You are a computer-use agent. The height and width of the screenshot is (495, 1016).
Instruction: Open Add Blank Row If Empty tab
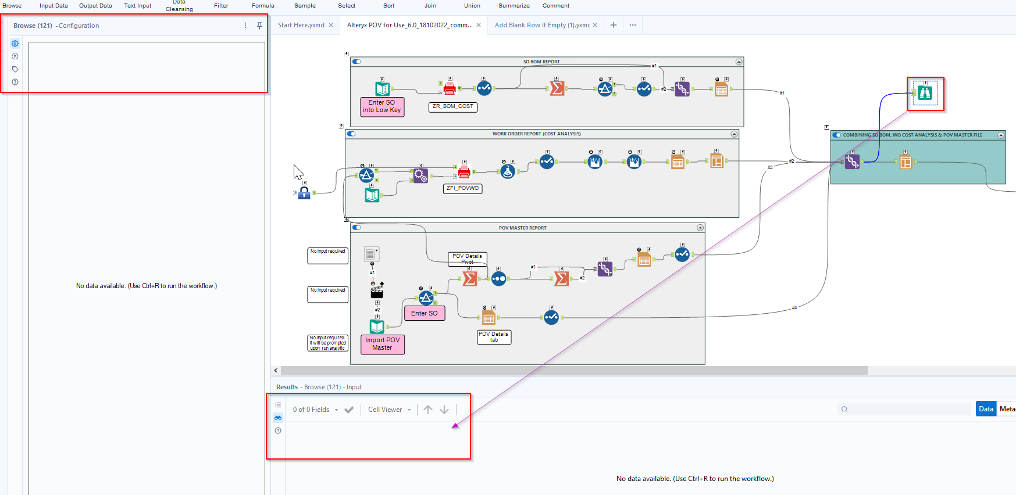(541, 25)
